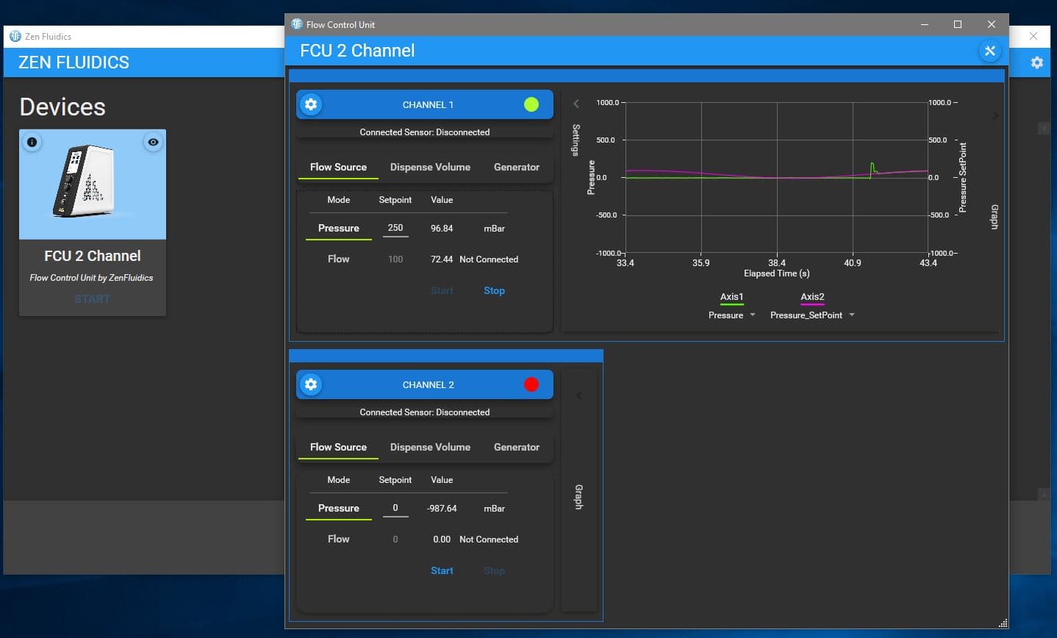Click Channel 1 green status indicator
Viewport: 1057px width, 638px height.
tap(531, 104)
